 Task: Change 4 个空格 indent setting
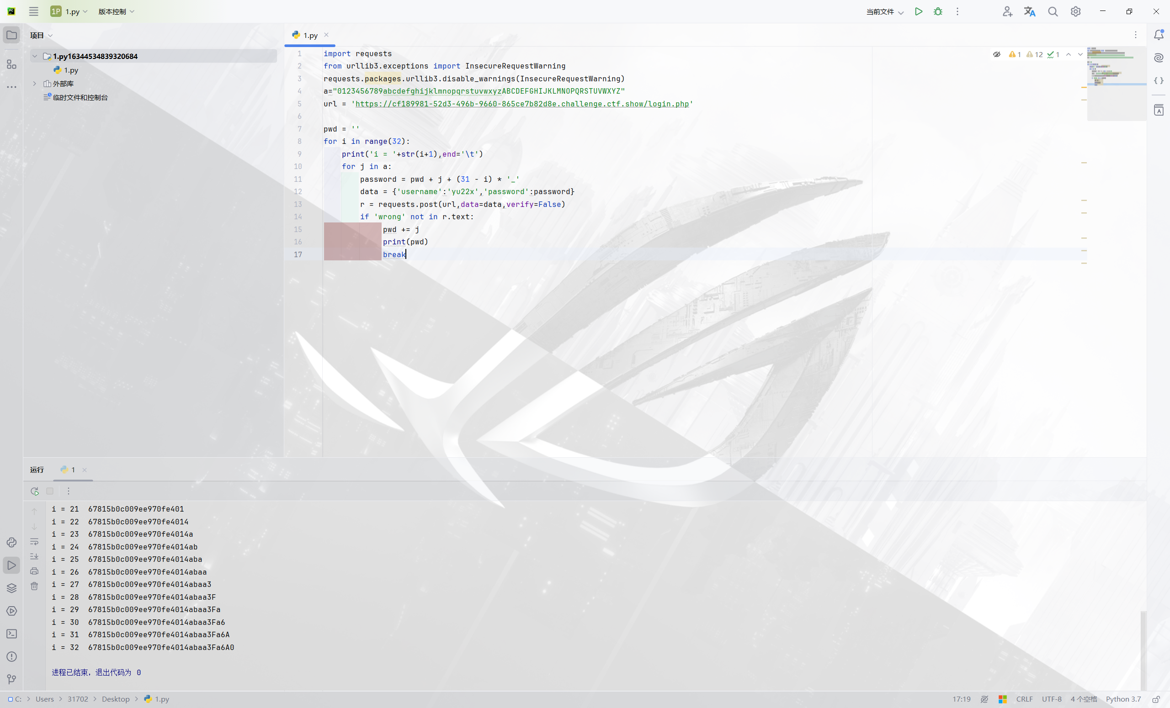pyautogui.click(x=1083, y=699)
